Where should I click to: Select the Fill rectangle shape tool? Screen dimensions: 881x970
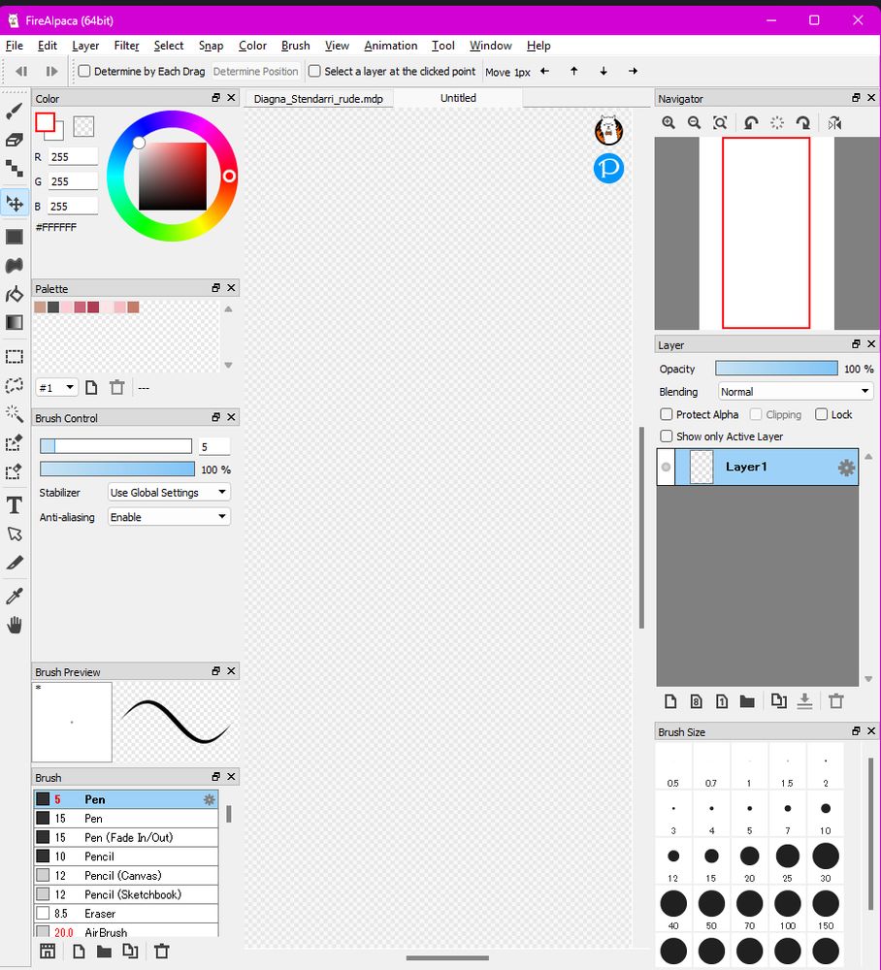coord(15,237)
